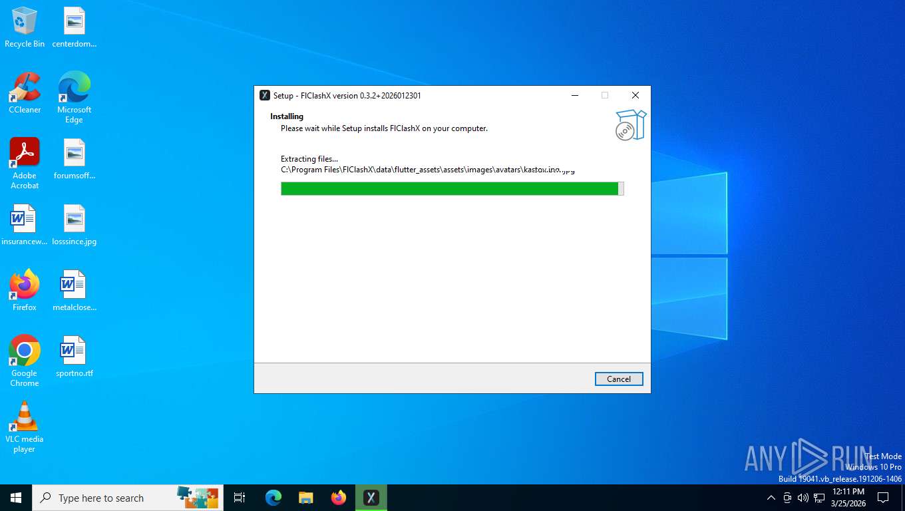Open Adobe Acrobat desktop shortcut

[x=25, y=164]
